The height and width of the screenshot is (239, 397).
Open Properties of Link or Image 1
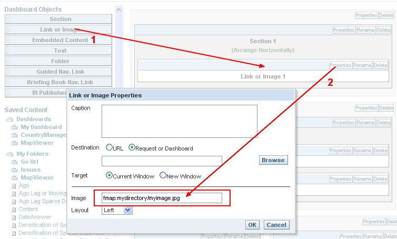click(x=341, y=65)
